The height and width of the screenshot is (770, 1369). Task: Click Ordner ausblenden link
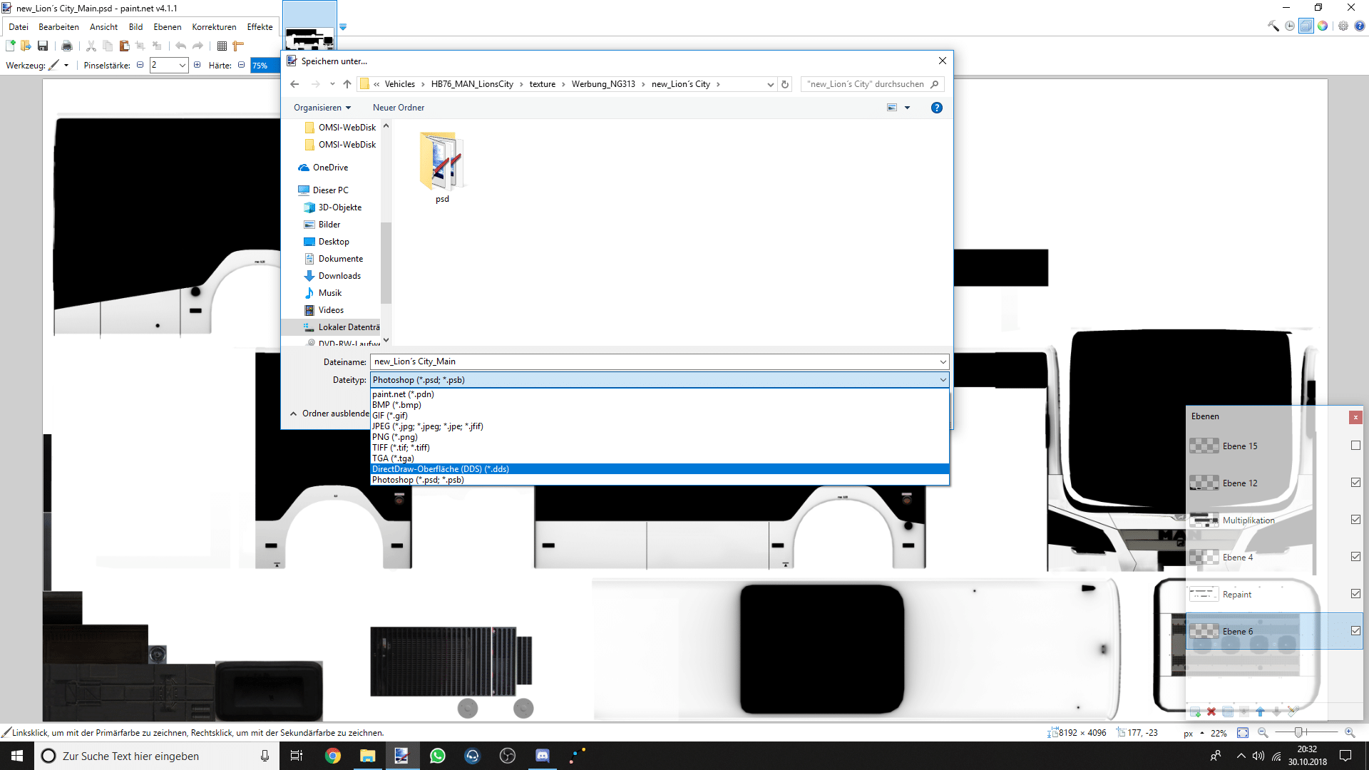(x=329, y=414)
